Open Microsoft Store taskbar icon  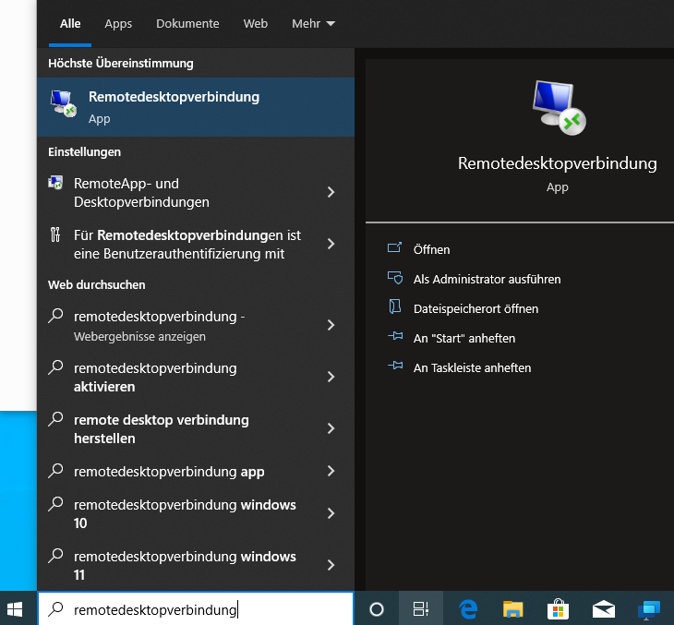click(559, 609)
